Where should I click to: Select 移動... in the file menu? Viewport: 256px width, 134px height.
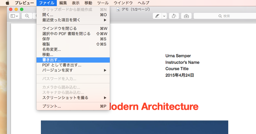tap(73, 55)
